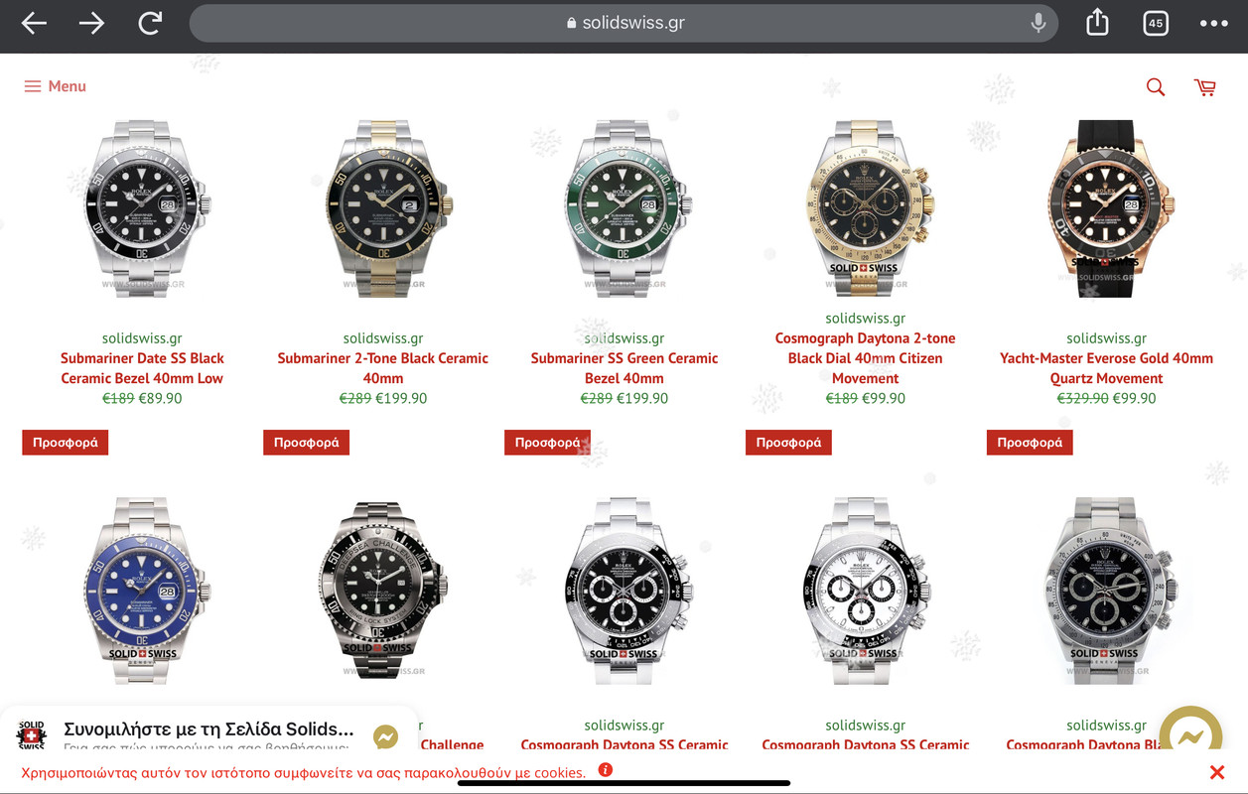Open the browser three-dot more menu
The width and height of the screenshot is (1248, 794).
point(1213,23)
